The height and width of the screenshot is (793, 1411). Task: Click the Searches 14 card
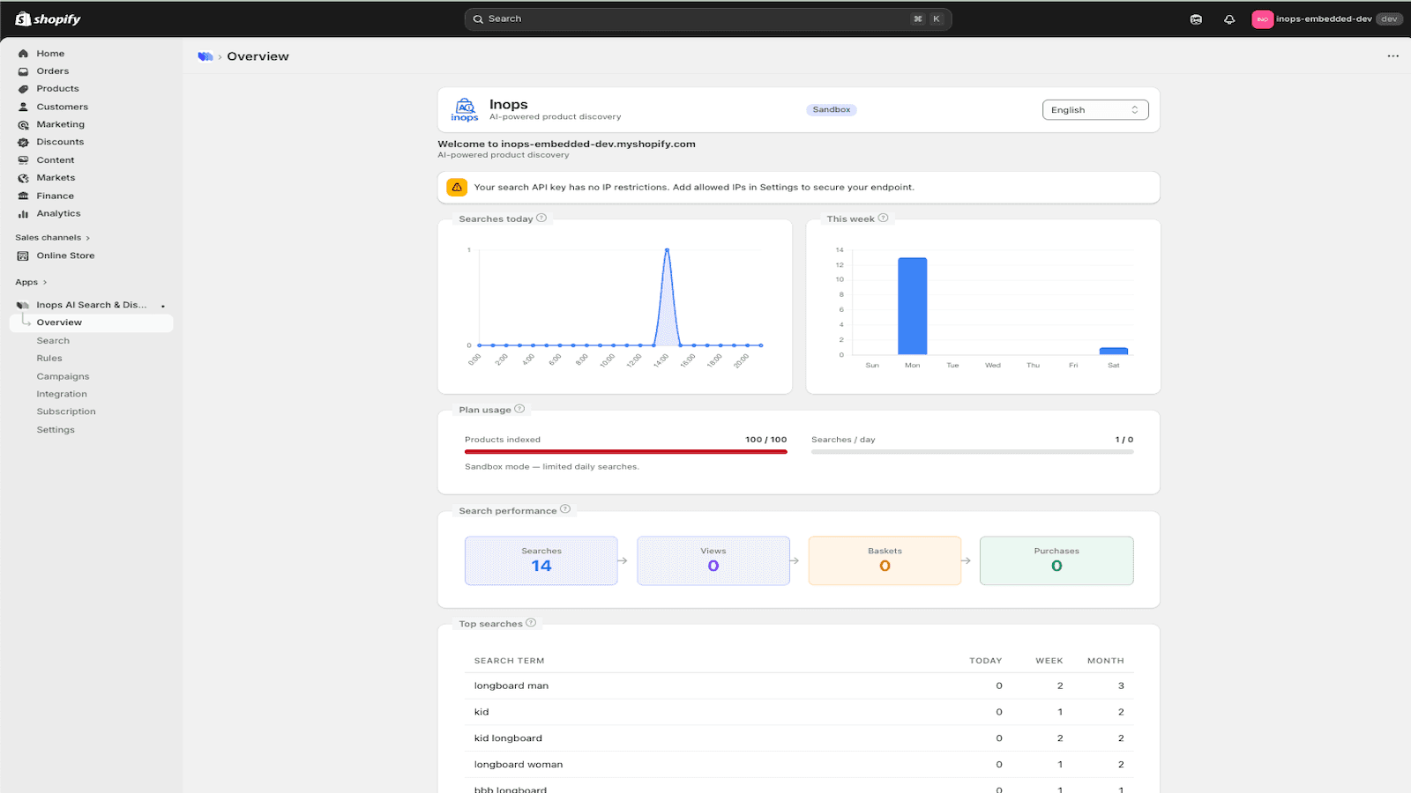point(541,560)
